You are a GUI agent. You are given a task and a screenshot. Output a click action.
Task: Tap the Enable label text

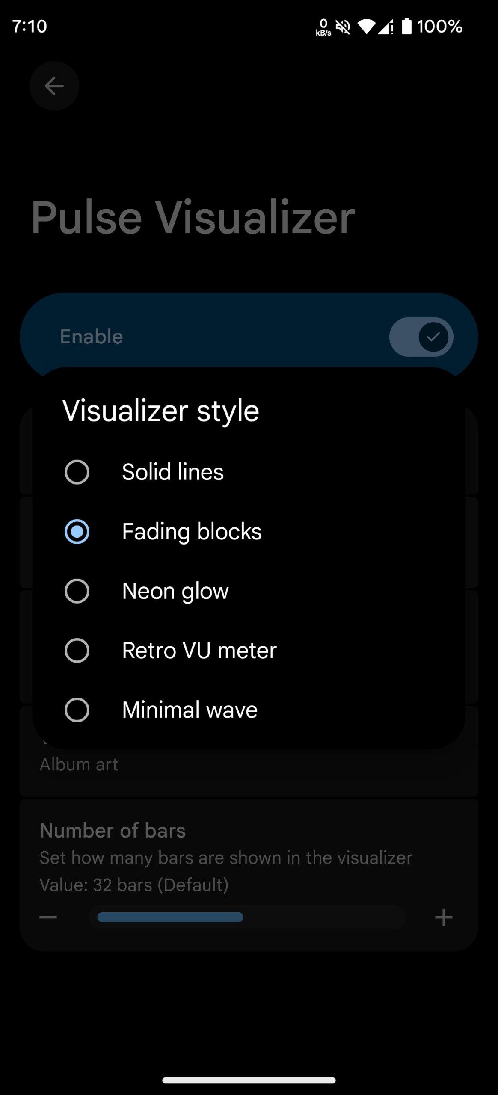coord(92,337)
